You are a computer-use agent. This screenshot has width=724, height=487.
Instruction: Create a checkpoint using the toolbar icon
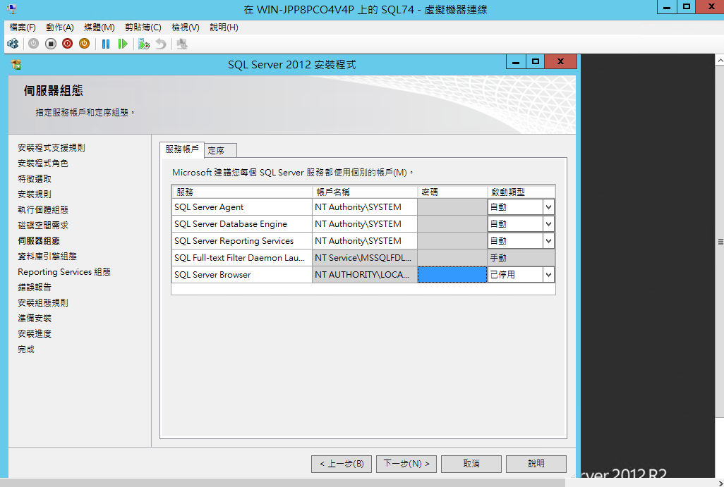click(x=144, y=44)
